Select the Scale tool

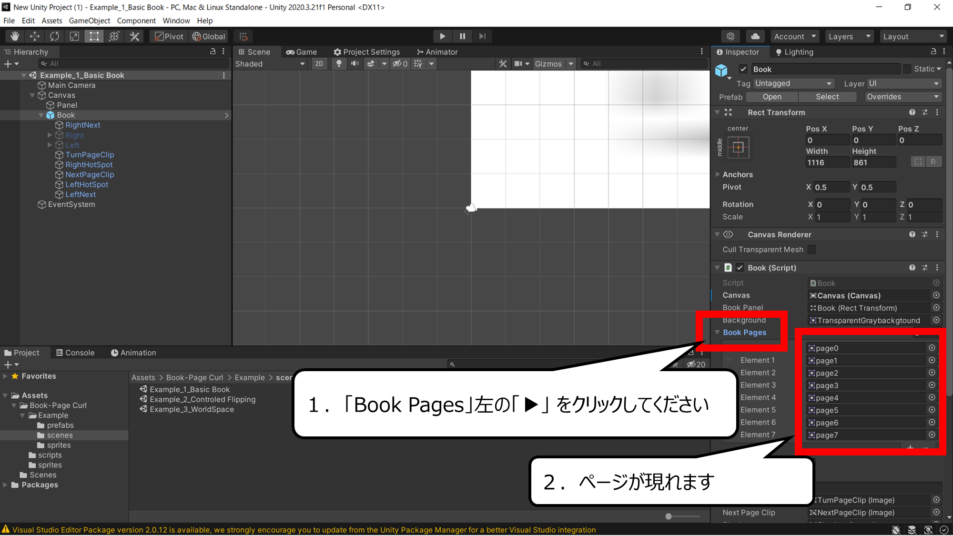[x=74, y=36]
